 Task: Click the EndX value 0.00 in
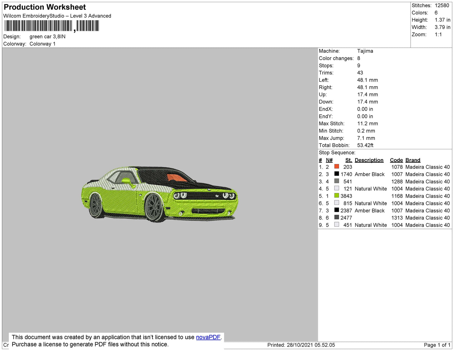[365, 109]
